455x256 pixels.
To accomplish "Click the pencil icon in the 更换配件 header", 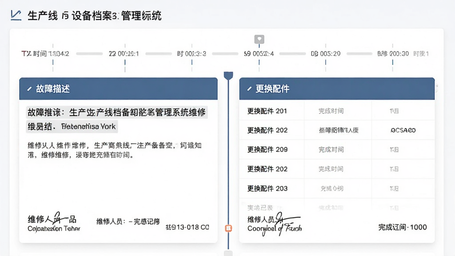I will 249,89.
